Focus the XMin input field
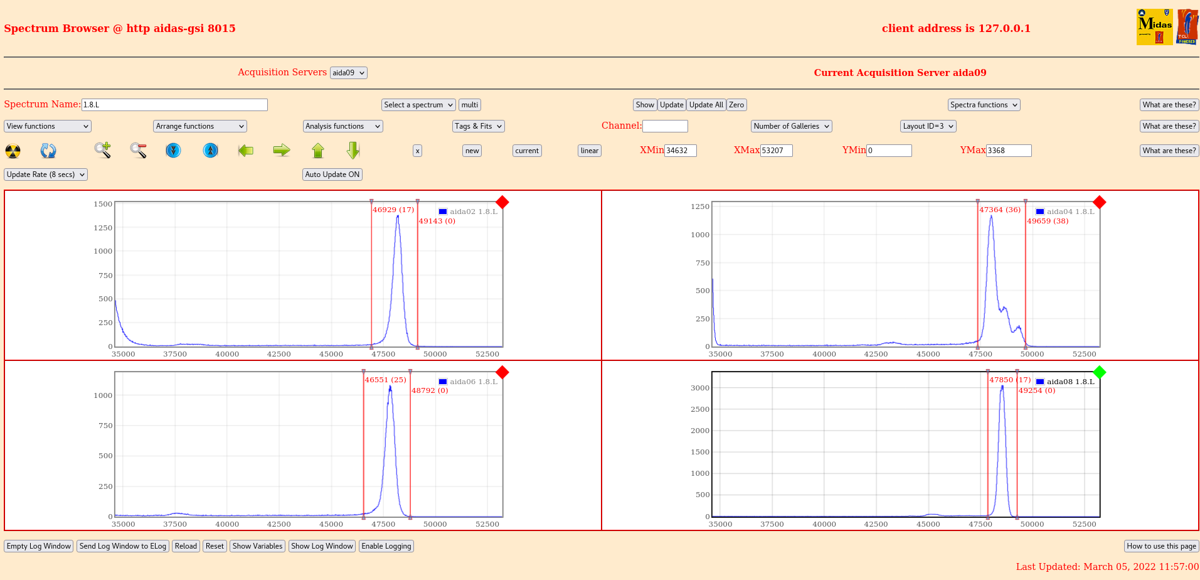The image size is (1200, 580). coord(681,151)
